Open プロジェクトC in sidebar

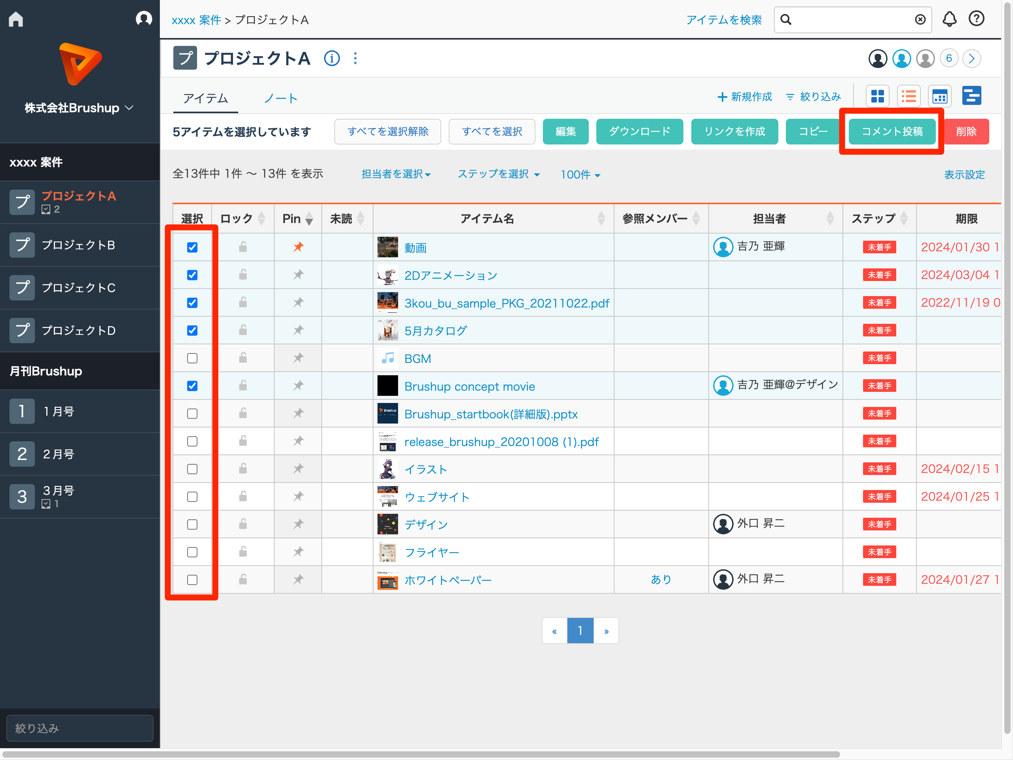[x=80, y=288]
